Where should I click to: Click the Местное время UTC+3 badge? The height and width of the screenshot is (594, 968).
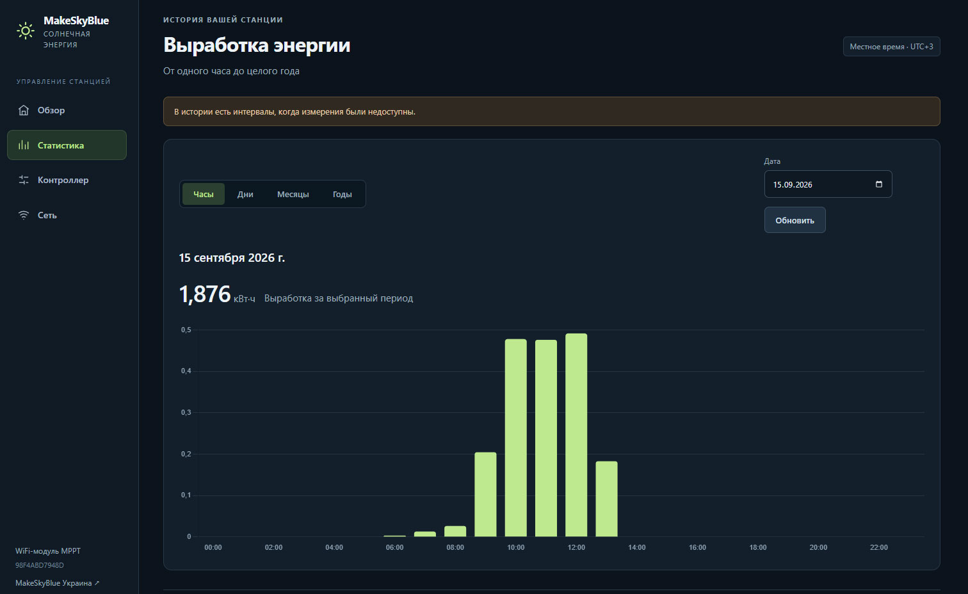click(x=891, y=47)
